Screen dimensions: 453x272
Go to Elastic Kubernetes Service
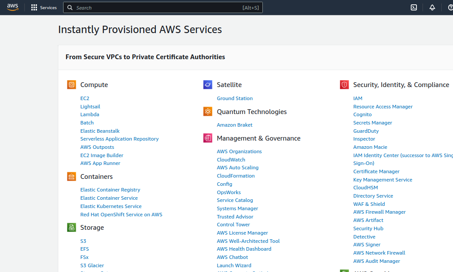tap(111, 206)
